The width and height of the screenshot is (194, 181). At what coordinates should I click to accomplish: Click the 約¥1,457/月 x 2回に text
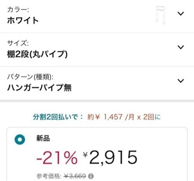click(124, 117)
